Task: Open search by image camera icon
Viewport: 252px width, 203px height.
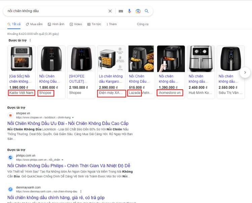Action: 138,11
